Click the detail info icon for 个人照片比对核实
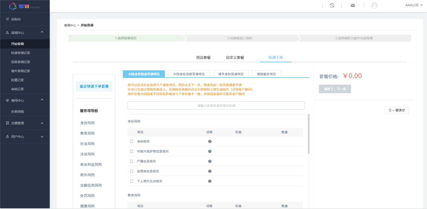Image resolution: width=427 pixels, height=209 pixels. click(x=210, y=181)
